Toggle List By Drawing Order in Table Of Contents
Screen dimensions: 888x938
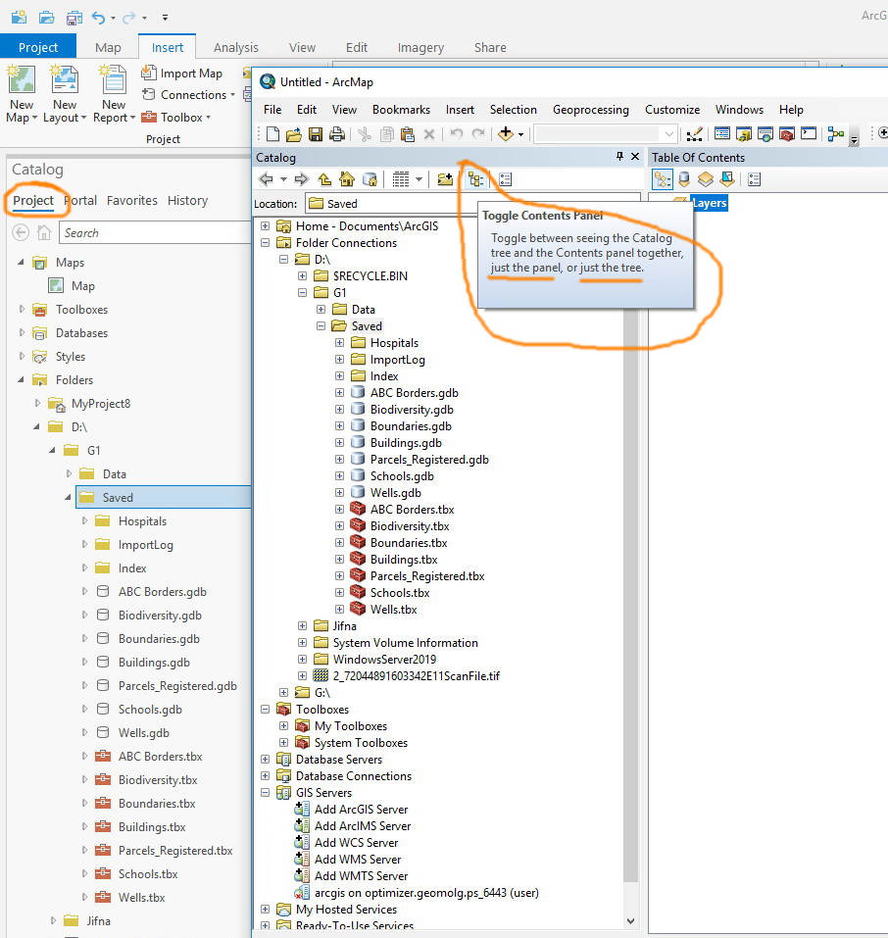pos(662,178)
